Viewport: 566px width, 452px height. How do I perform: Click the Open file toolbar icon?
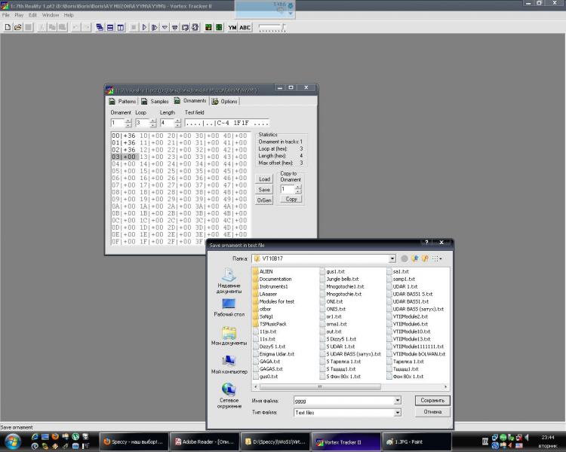pos(17,27)
